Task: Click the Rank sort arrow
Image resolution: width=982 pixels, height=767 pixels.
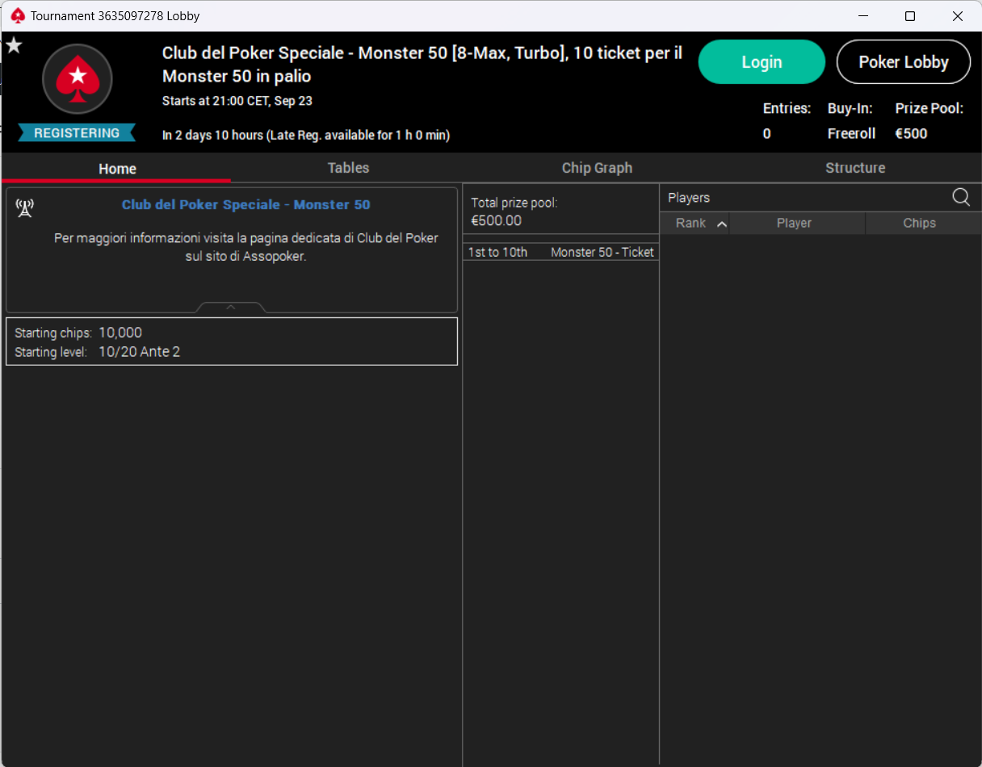Action: pyautogui.click(x=721, y=224)
